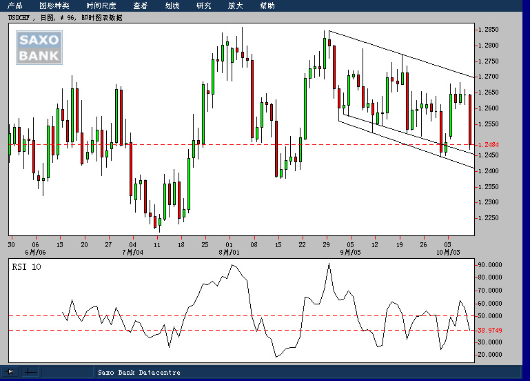The image size is (530, 381).
Task: Click the 1.2850 price axis label
Action: [x=489, y=30]
